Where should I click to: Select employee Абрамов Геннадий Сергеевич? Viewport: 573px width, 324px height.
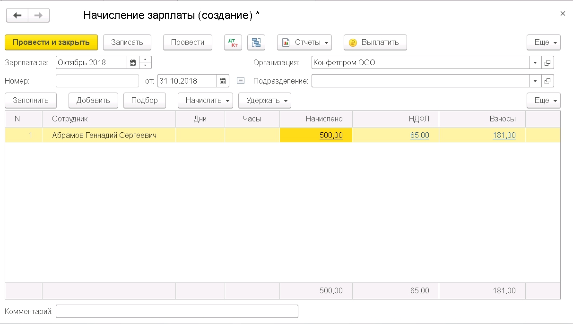pyautogui.click(x=104, y=135)
